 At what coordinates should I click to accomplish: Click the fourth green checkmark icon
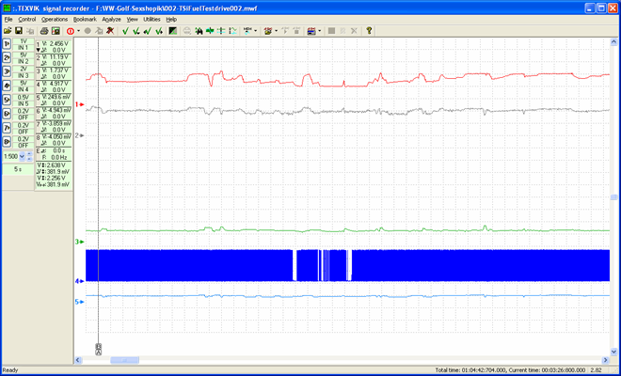(159, 31)
